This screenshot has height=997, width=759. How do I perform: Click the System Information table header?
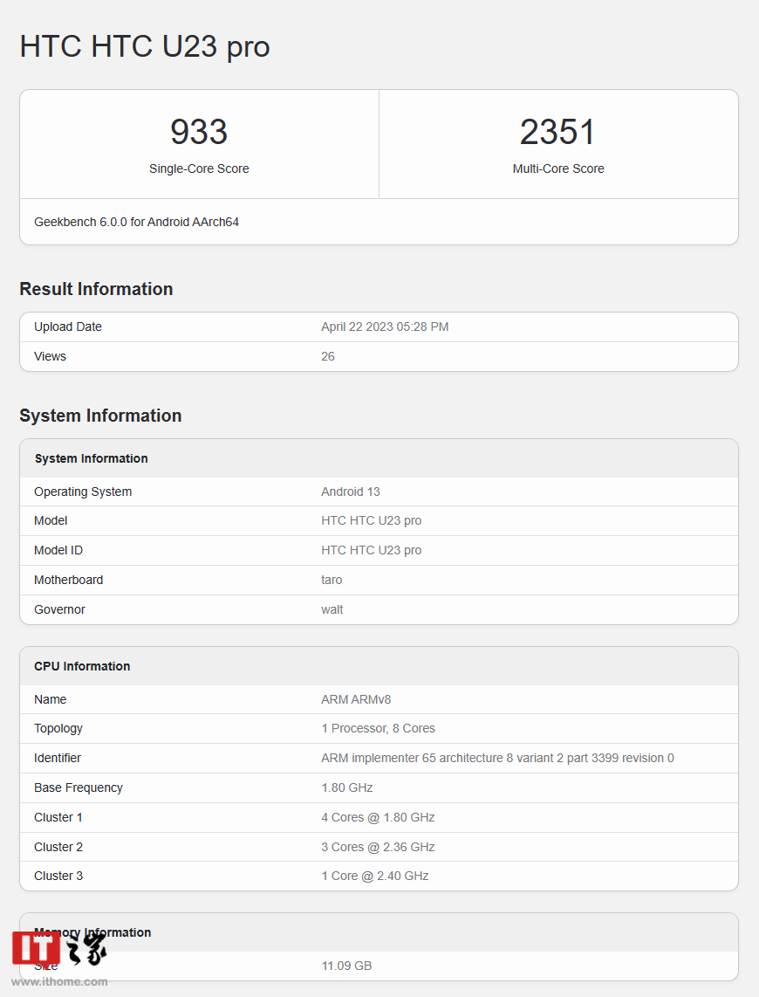[x=91, y=458]
